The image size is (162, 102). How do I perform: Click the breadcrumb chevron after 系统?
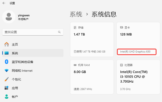pyautogui.click(x=87, y=14)
